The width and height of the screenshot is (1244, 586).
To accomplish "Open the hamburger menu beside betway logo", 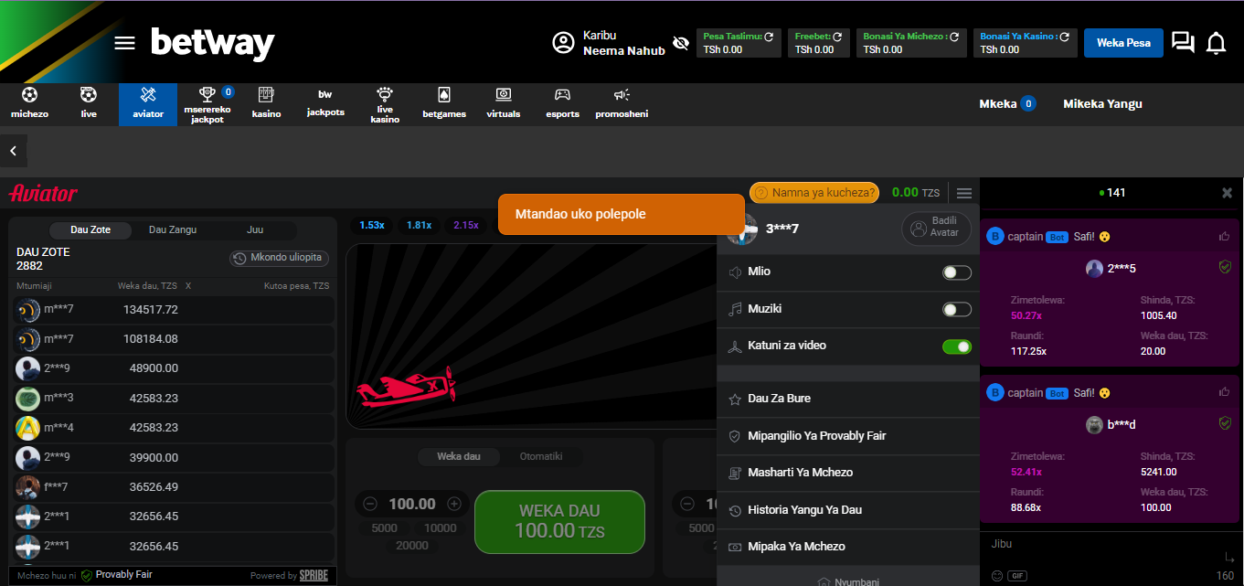I will [x=124, y=44].
